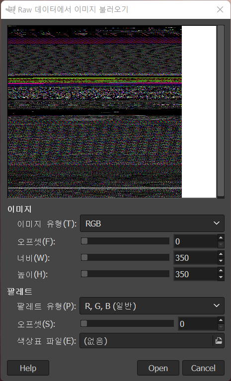Close the Raw 데이터 import dialog
Image resolution: width=231 pixels, height=381 pixels.
point(220,9)
